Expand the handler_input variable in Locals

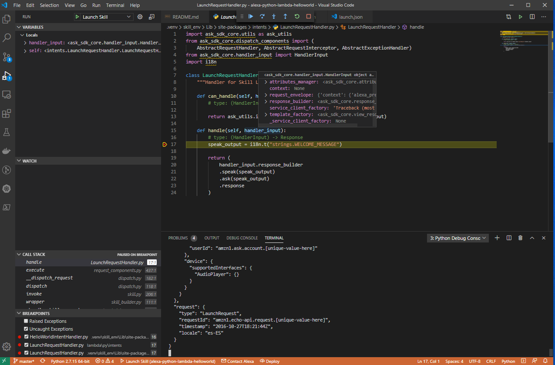coord(25,43)
